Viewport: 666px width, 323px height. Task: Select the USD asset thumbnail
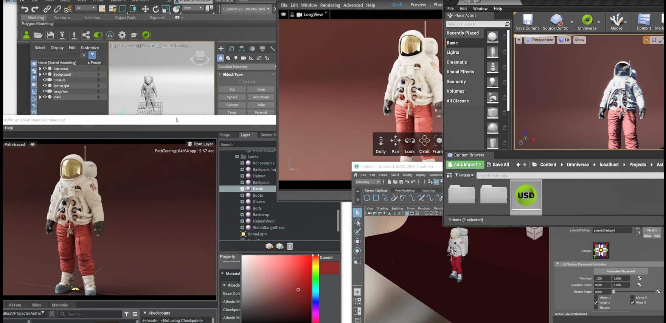click(x=526, y=196)
